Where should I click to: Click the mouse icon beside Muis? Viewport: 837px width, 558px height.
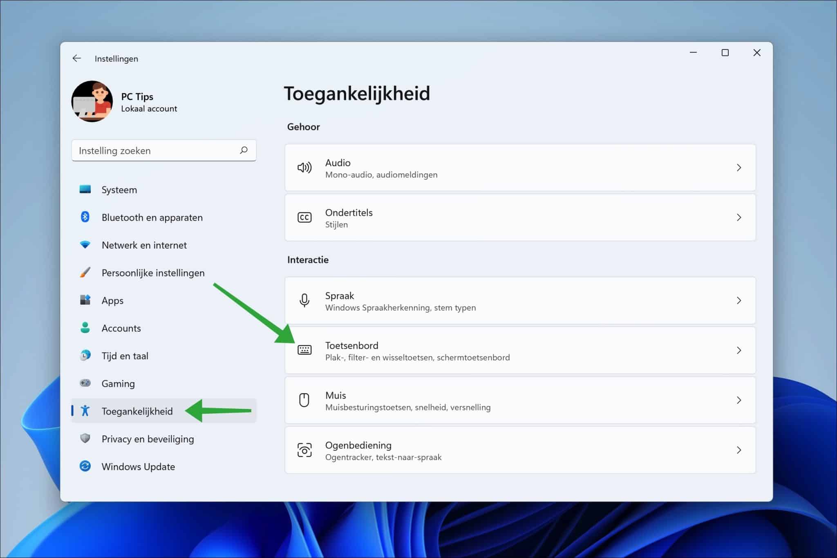305,400
